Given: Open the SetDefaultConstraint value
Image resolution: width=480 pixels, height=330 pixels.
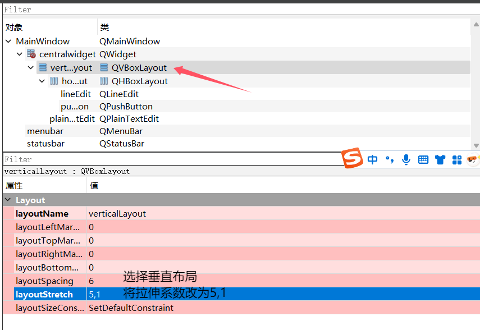Looking at the screenshot, I should [x=284, y=308].
